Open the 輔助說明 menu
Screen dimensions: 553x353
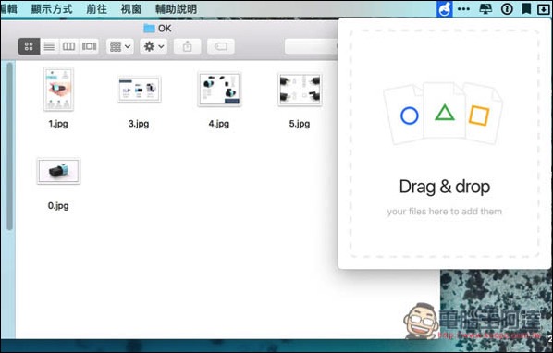(176, 9)
